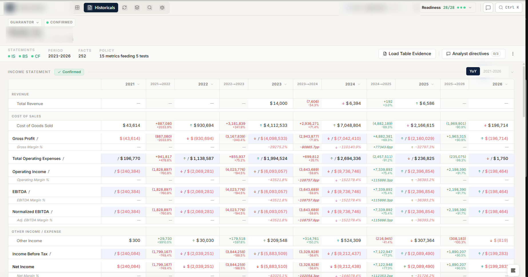528x277 pixels.
Task: Open the GUARANTOR dropdown
Action: pyautogui.click(x=25, y=22)
